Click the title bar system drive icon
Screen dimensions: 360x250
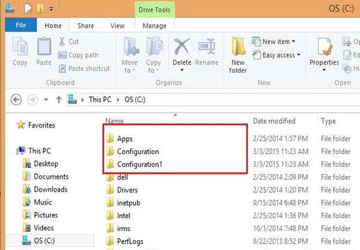[9, 8]
